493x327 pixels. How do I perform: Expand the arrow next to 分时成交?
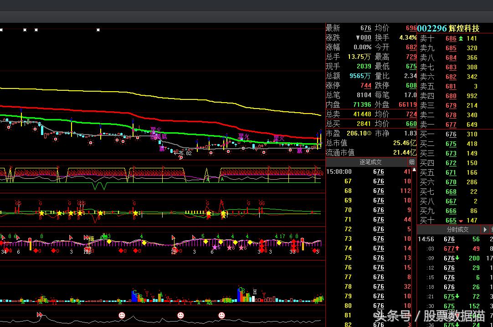[x=485, y=230]
